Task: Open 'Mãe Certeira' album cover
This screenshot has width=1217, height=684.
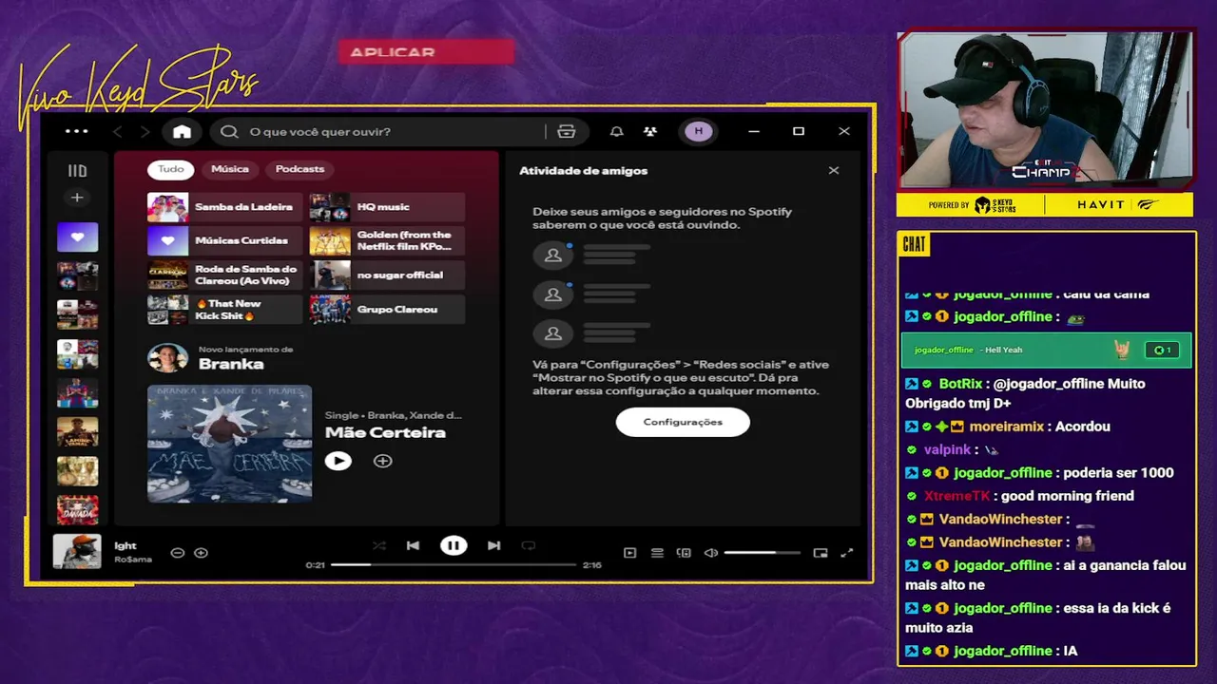Action: (x=229, y=443)
